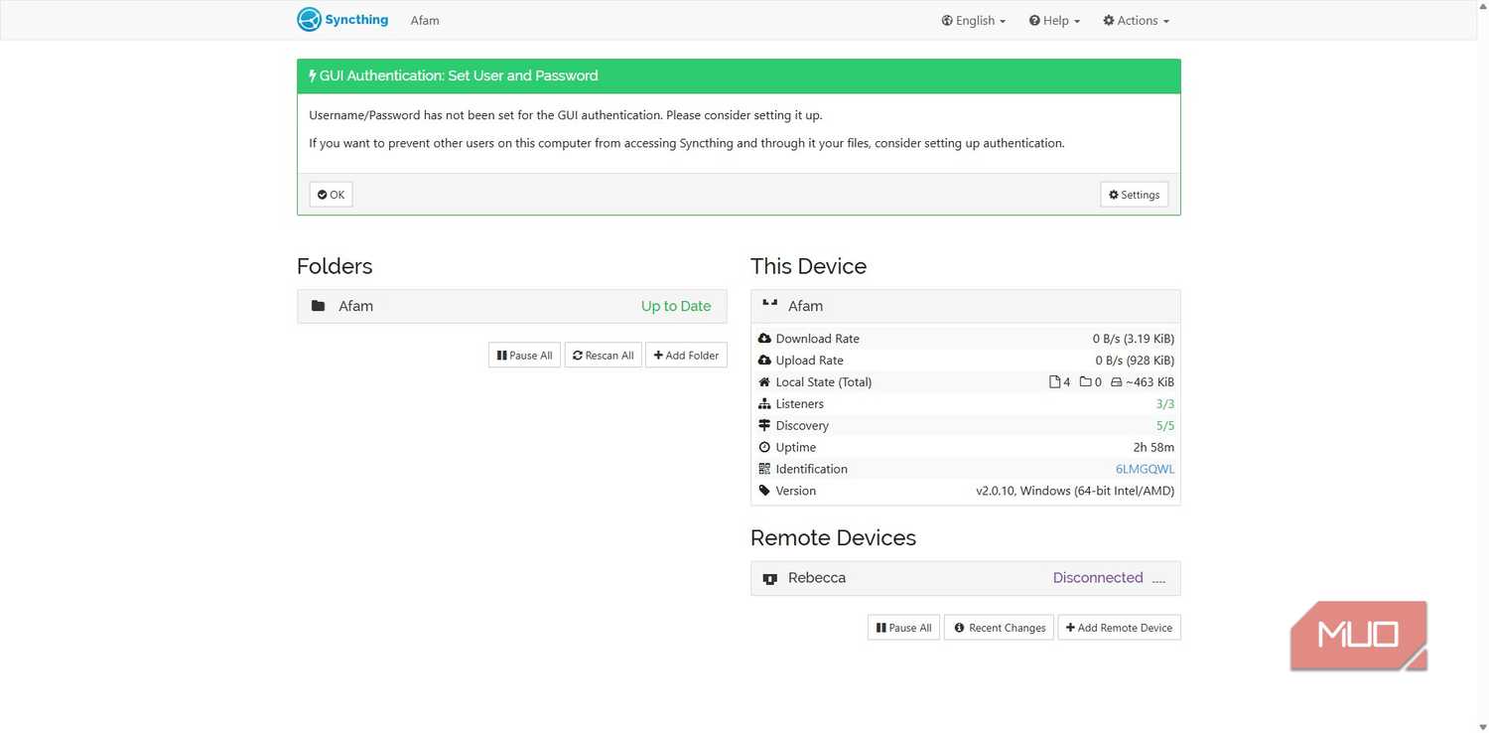Click the Local State (Total) label
Screen dimensions: 1489x733
pos(824,382)
